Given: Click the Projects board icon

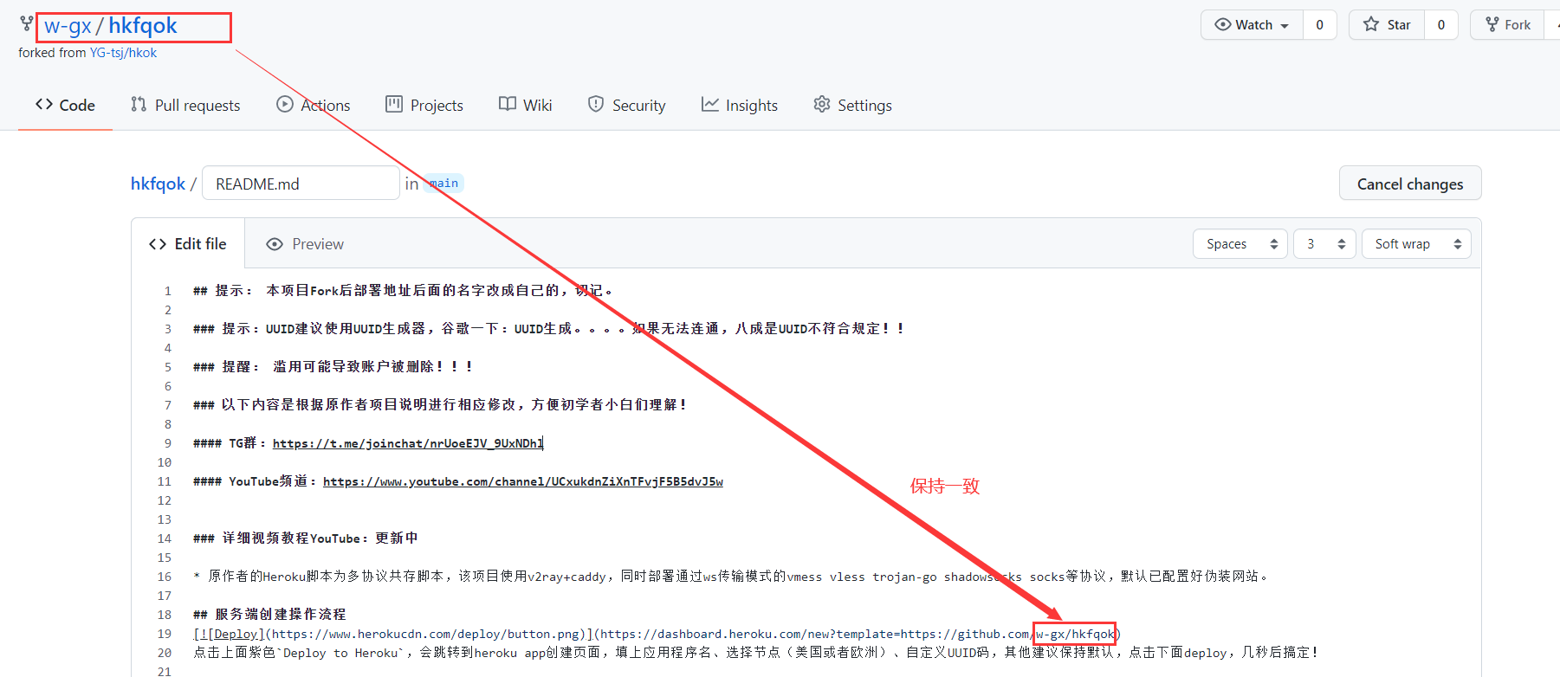Looking at the screenshot, I should (394, 104).
